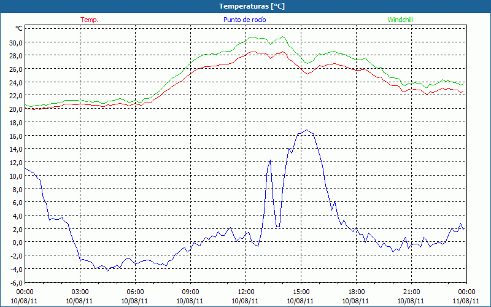Screen dimensions: 491x307
Task: Click the '12:00' time axis label
Action: click(246, 292)
